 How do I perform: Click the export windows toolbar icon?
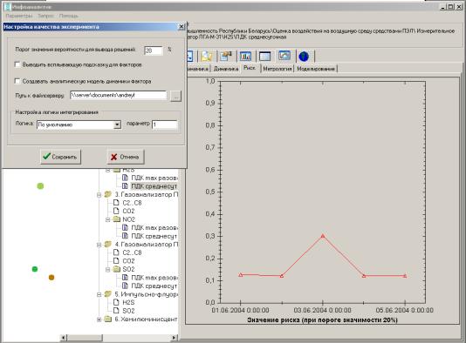click(226, 56)
